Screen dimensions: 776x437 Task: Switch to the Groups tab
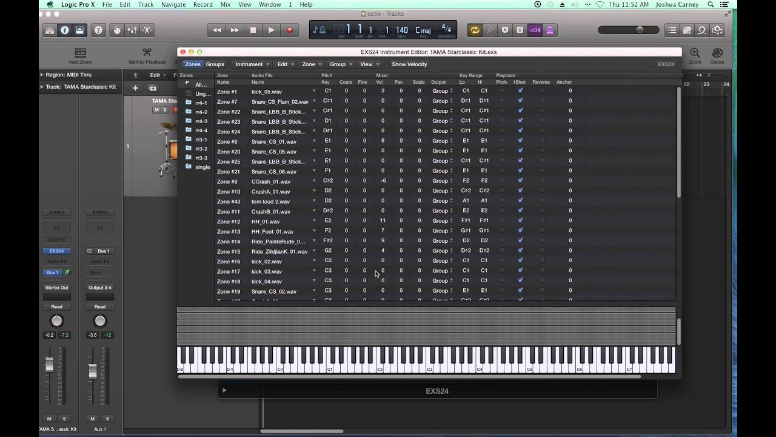[x=215, y=64]
